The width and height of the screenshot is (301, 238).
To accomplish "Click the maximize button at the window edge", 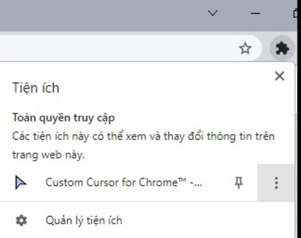I will pyautogui.click(x=295, y=13).
